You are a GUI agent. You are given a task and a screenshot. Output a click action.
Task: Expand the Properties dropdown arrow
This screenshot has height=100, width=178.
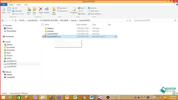click(x=74, y=14)
